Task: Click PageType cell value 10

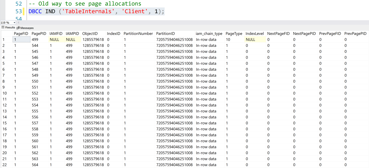Action: coord(234,39)
